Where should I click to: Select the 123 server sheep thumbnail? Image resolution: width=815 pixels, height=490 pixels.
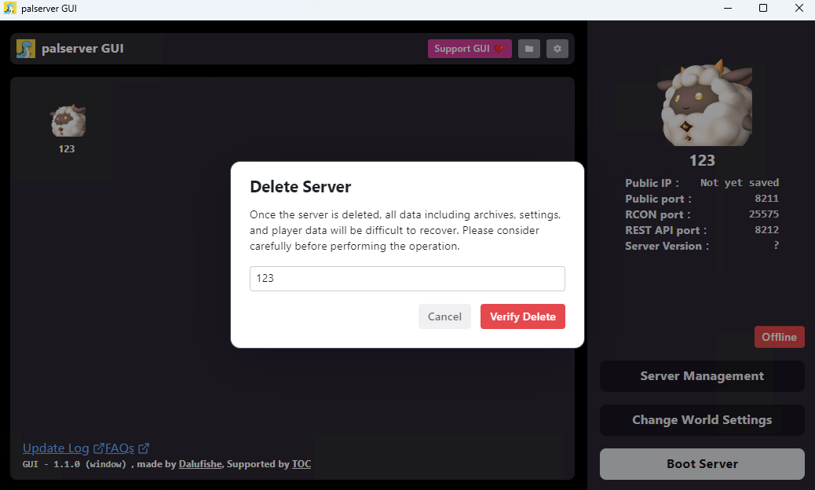[68, 121]
